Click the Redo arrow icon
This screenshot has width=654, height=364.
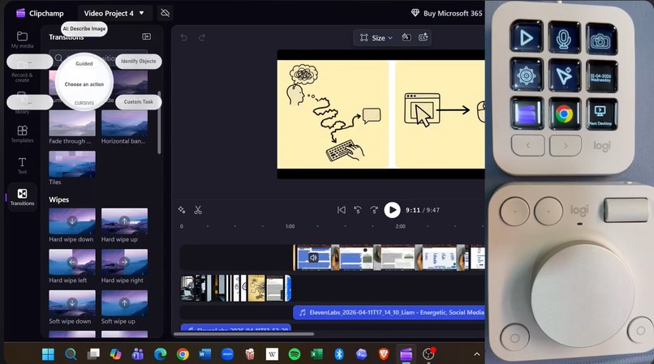[202, 37]
